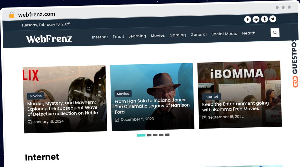
Task: Open the Health menu item
Action: tap(249, 33)
